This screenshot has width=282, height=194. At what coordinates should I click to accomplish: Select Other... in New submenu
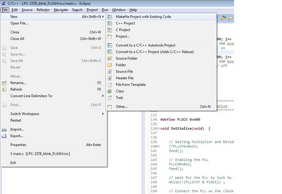pos(122,107)
